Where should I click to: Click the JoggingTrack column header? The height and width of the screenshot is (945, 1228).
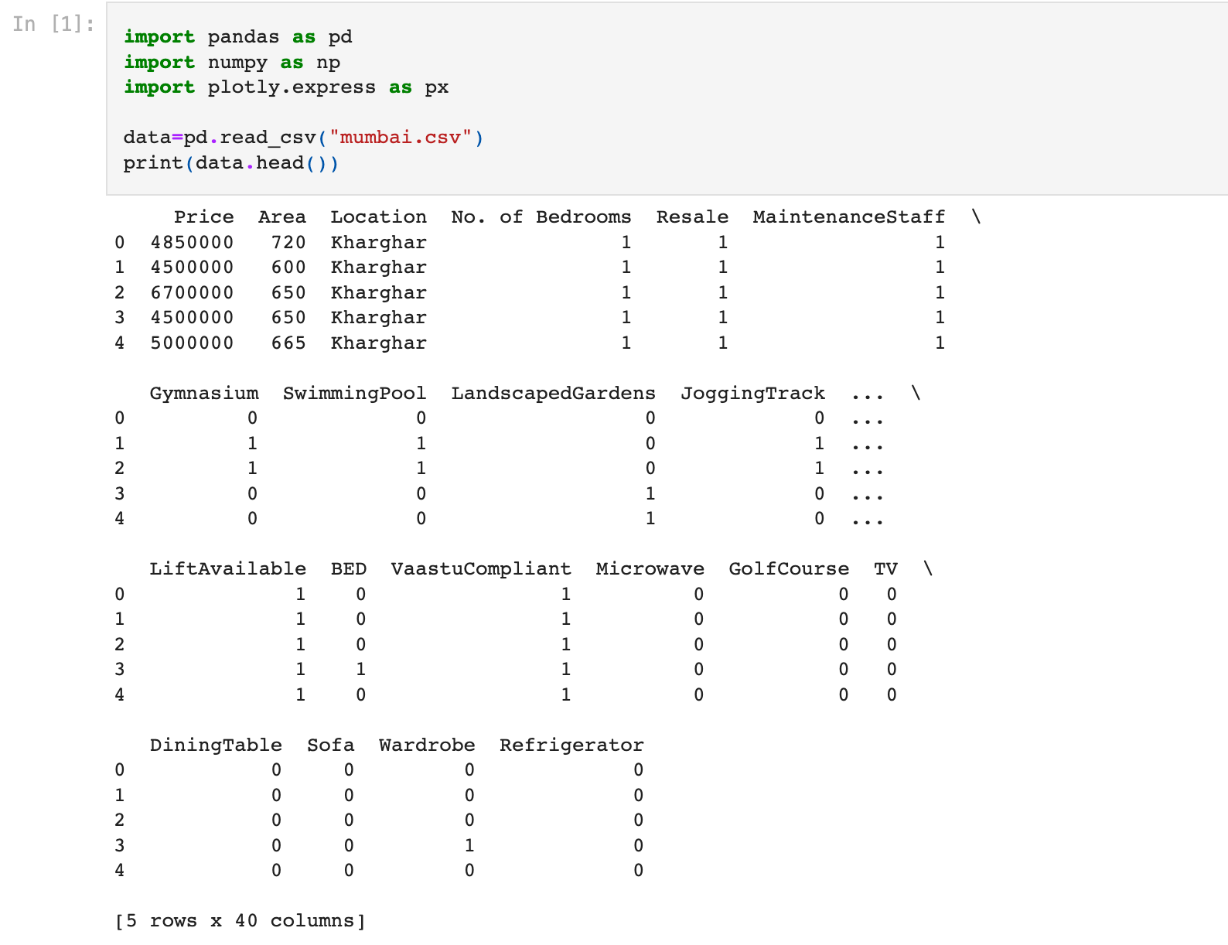(753, 394)
